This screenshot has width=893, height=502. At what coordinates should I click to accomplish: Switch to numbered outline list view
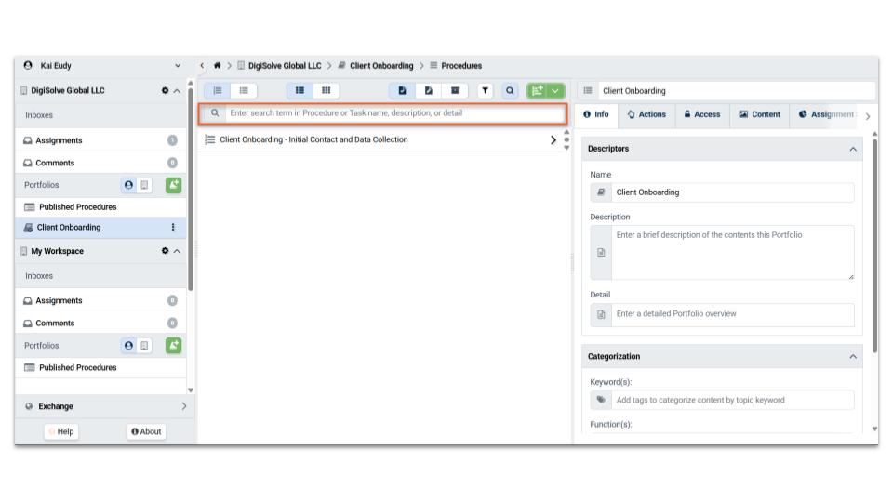(218, 90)
